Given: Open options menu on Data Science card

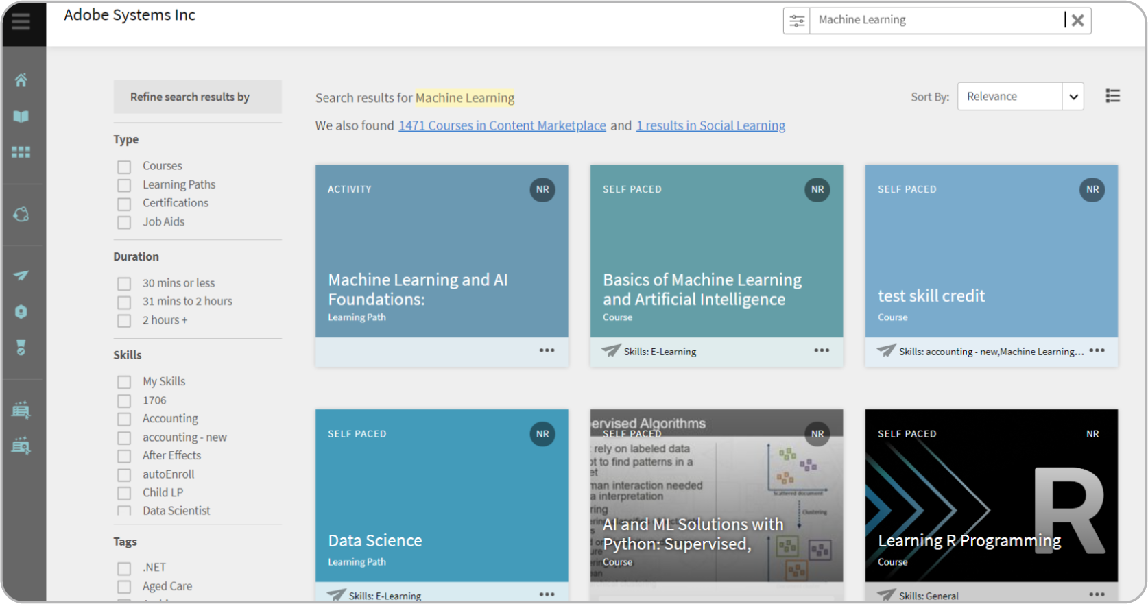Looking at the screenshot, I should [547, 594].
